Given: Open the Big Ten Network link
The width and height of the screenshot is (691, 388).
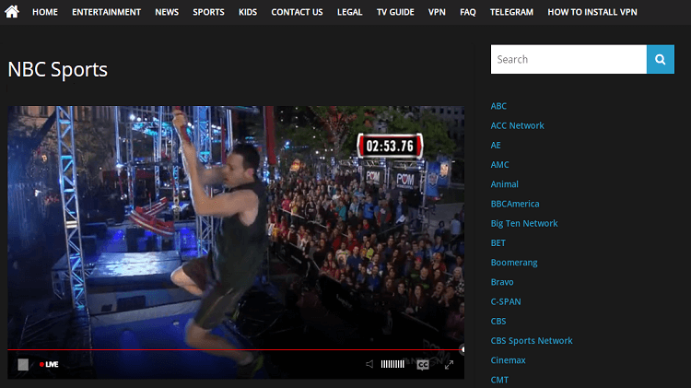Looking at the screenshot, I should coord(524,224).
